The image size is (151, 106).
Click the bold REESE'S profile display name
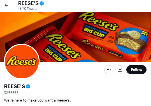pyautogui.click(x=15, y=86)
